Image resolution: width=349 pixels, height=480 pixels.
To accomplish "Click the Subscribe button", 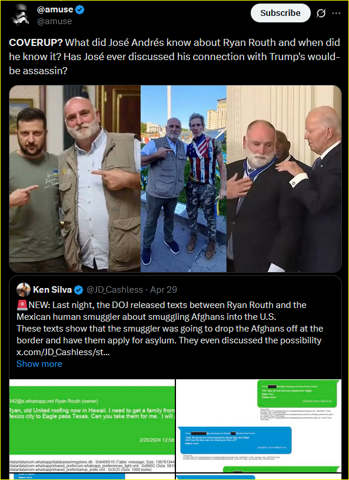I will [281, 13].
